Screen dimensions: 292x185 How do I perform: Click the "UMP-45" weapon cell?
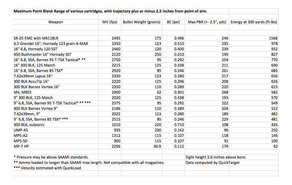[21, 130]
